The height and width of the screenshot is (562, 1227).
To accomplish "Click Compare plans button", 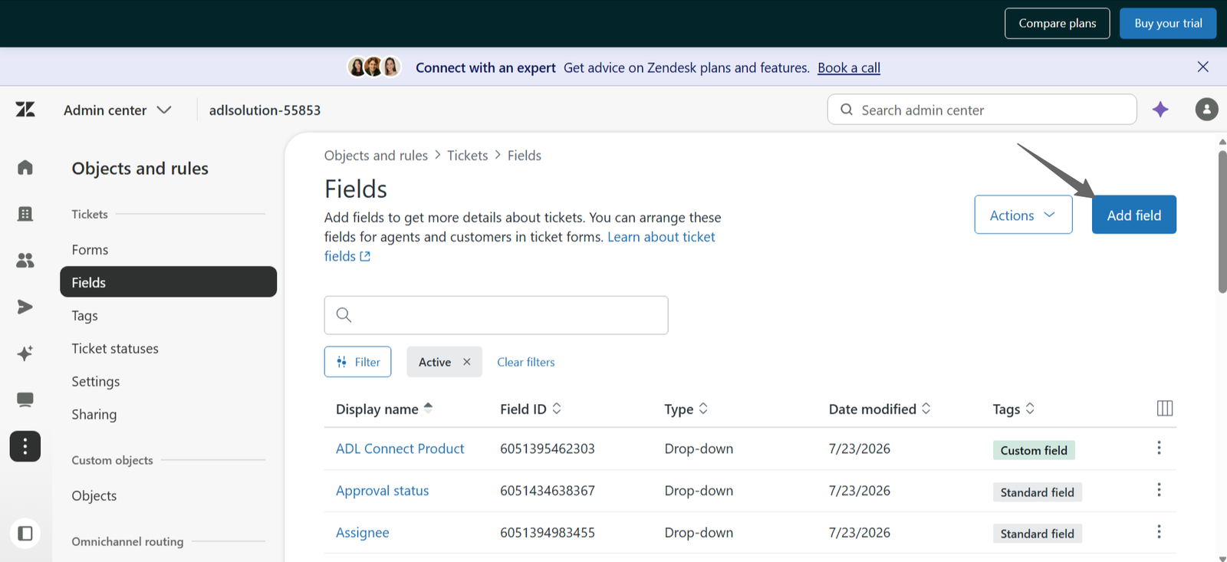I will point(1057,23).
